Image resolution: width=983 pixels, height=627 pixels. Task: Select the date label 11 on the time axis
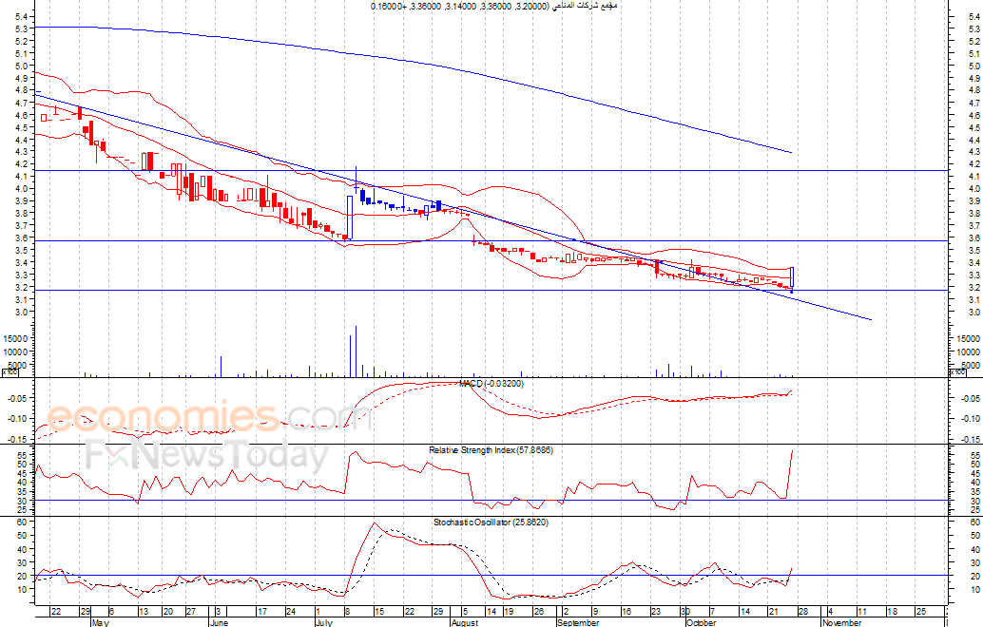862,612
